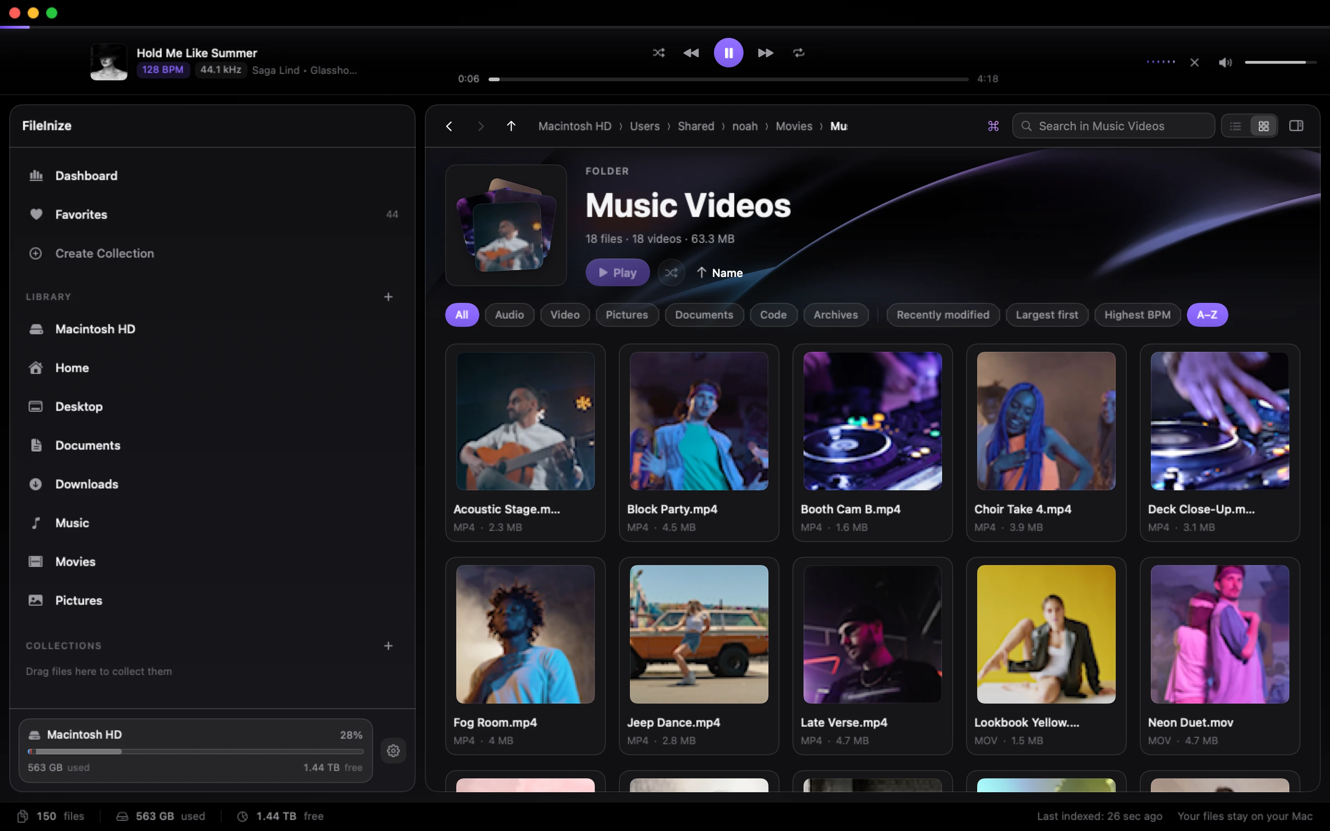Open Favorites in the sidebar
The height and width of the screenshot is (831, 1330).
pos(212,214)
